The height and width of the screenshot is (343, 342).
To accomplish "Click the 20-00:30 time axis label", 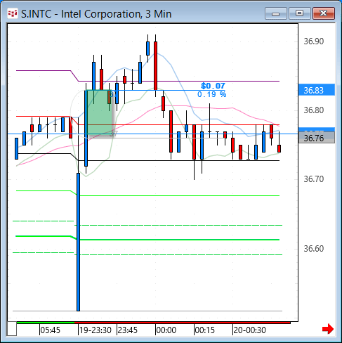I will point(249,330).
